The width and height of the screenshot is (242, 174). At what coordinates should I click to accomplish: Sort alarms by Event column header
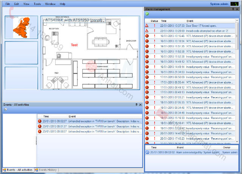tap(190, 21)
